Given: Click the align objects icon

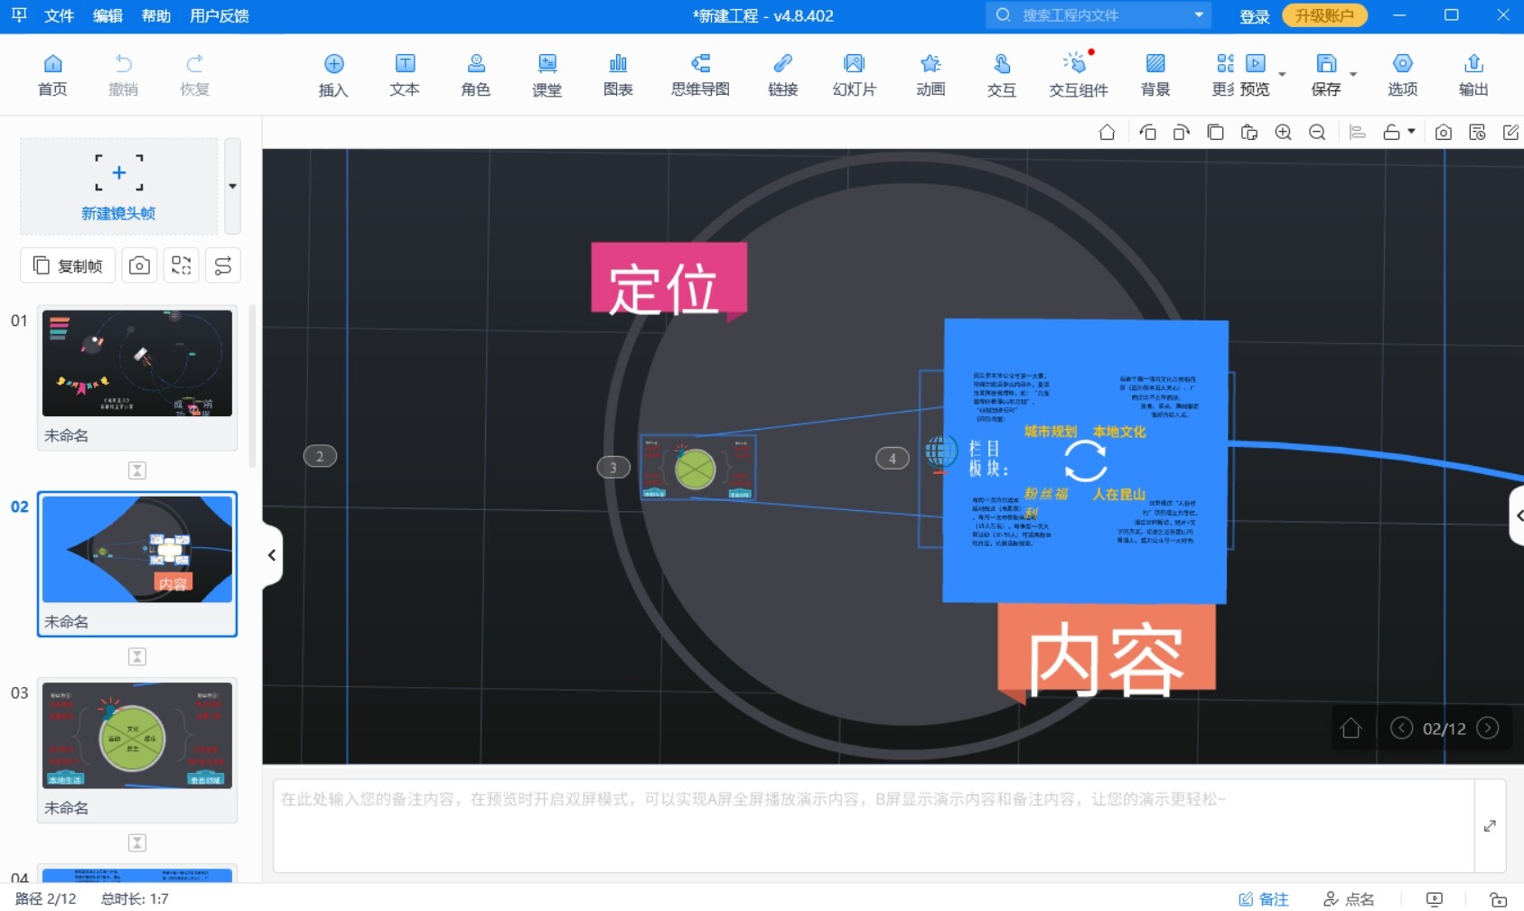Looking at the screenshot, I should click(x=1357, y=133).
